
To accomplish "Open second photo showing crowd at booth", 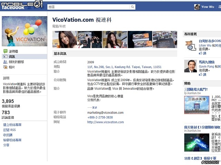I will click(x=90, y=40).
